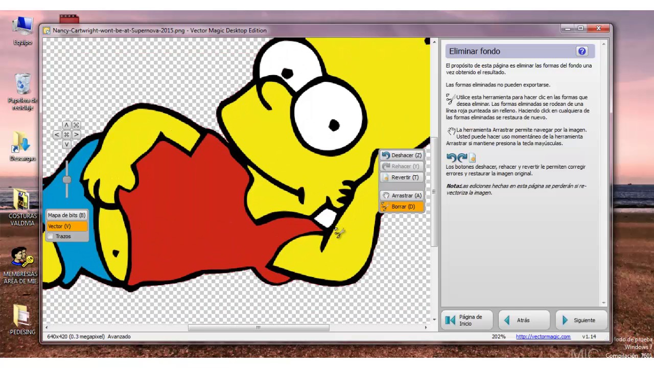654x368 pixels.
Task: Click the center-view navigation icon
Action: (66, 135)
